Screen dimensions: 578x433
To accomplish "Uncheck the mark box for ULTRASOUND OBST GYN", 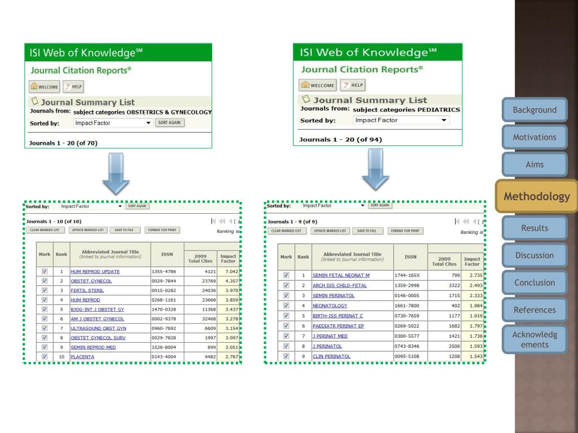I will point(45,328).
